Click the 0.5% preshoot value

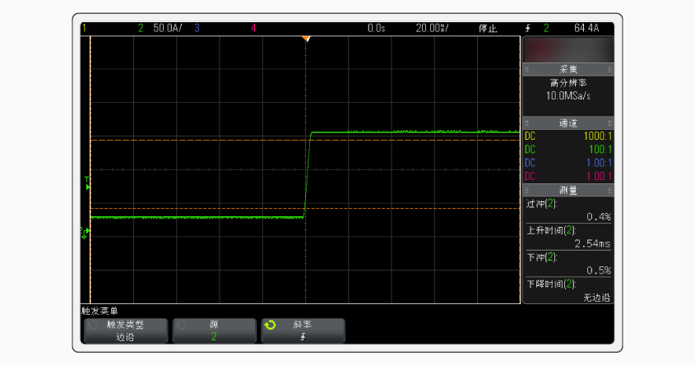coord(599,270)
